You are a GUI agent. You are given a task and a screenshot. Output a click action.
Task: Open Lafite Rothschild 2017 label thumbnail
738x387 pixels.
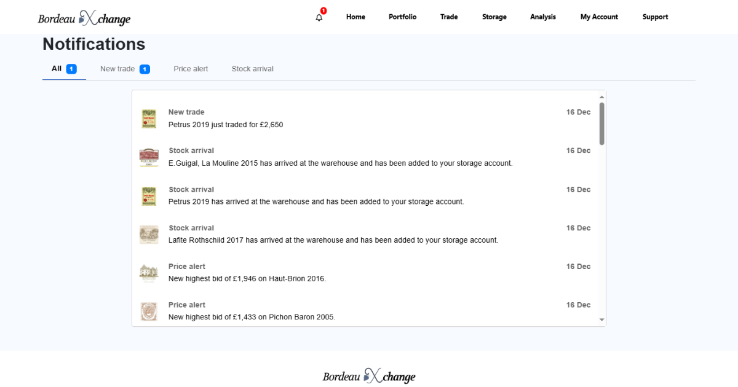coord(149,235)
